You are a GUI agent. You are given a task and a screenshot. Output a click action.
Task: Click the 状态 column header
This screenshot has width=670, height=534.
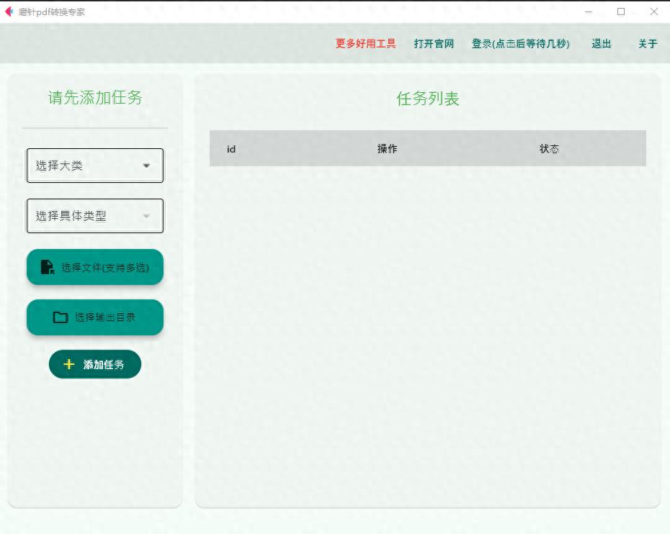(550, 149)
